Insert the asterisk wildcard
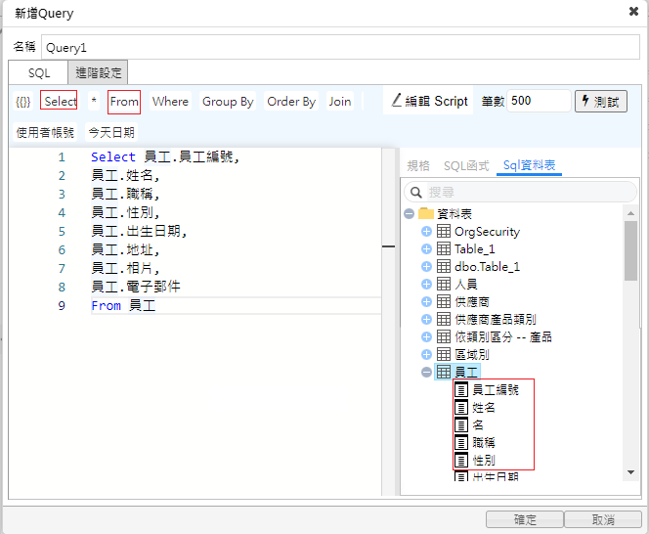 (94, 102)
